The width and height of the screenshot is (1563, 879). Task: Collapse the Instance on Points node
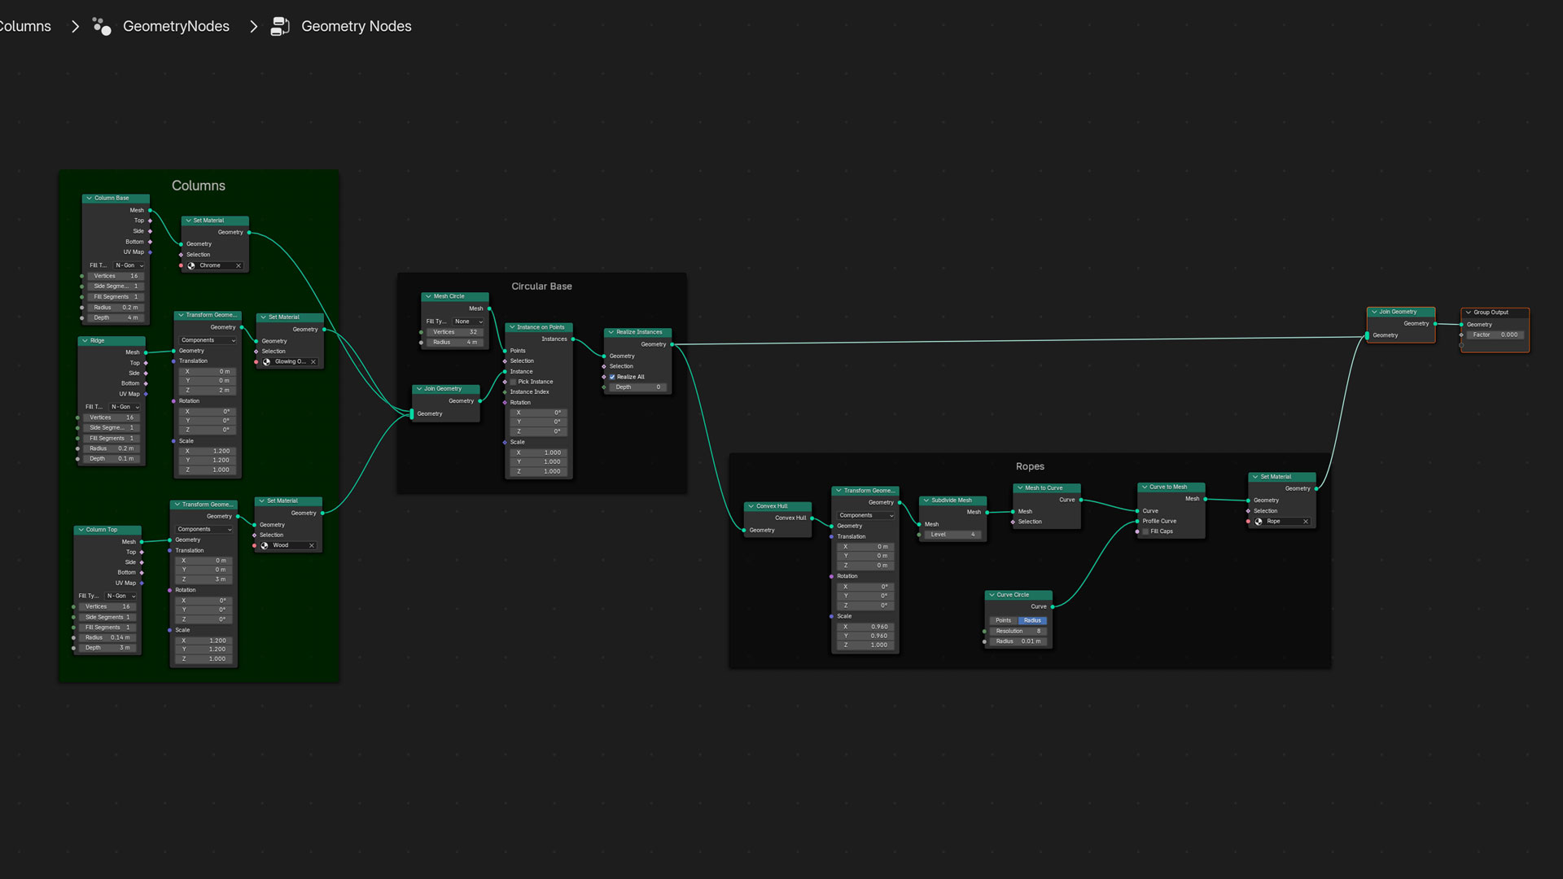[512, 327]
